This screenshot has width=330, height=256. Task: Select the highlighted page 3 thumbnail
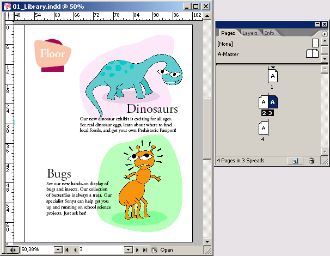tap(273, 102)
